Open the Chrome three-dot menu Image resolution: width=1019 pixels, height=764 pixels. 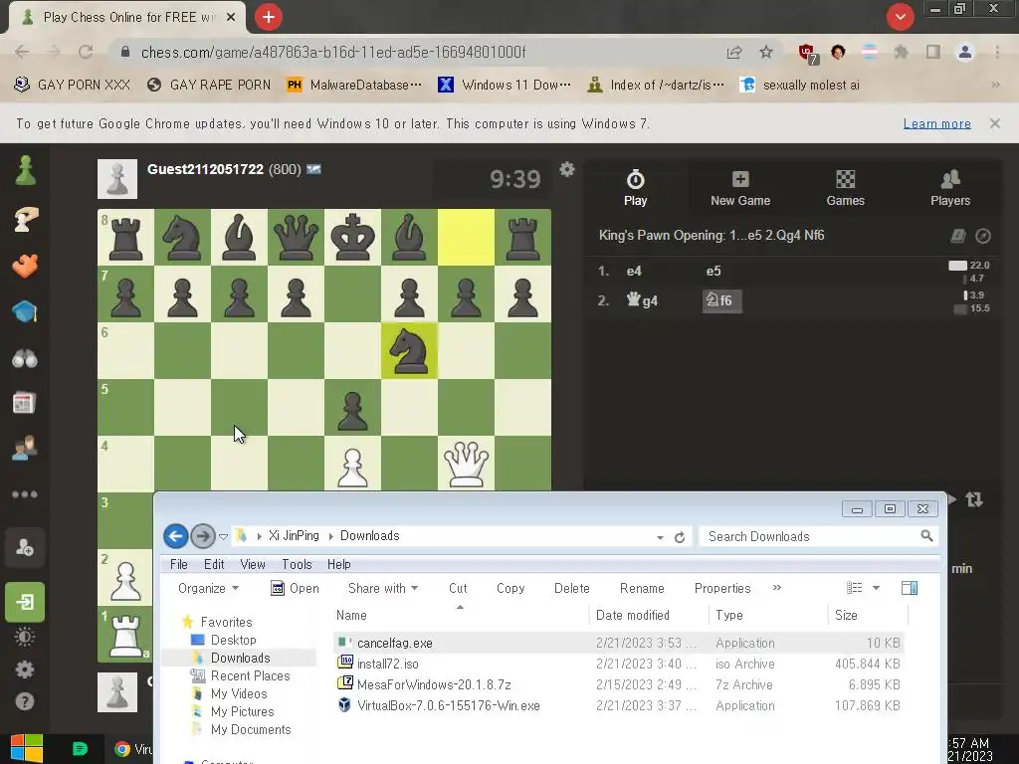point(997,52)
